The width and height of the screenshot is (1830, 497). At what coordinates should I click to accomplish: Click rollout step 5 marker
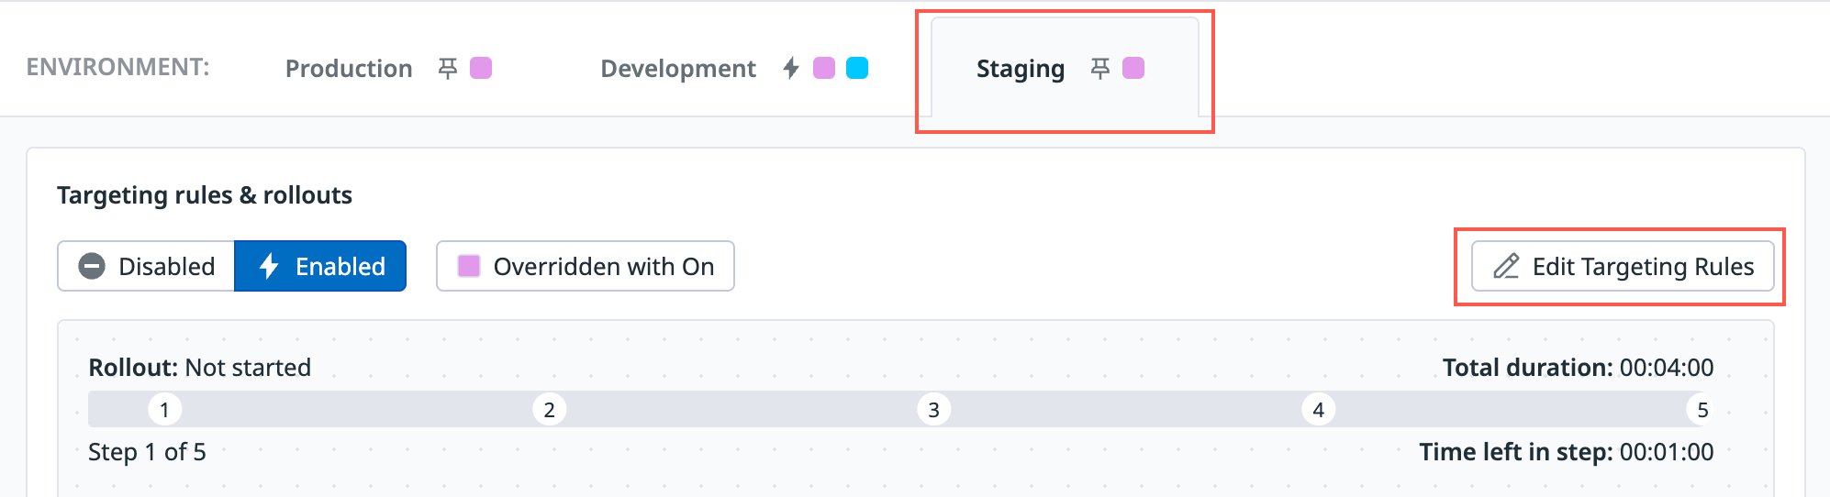(1702, 410)
